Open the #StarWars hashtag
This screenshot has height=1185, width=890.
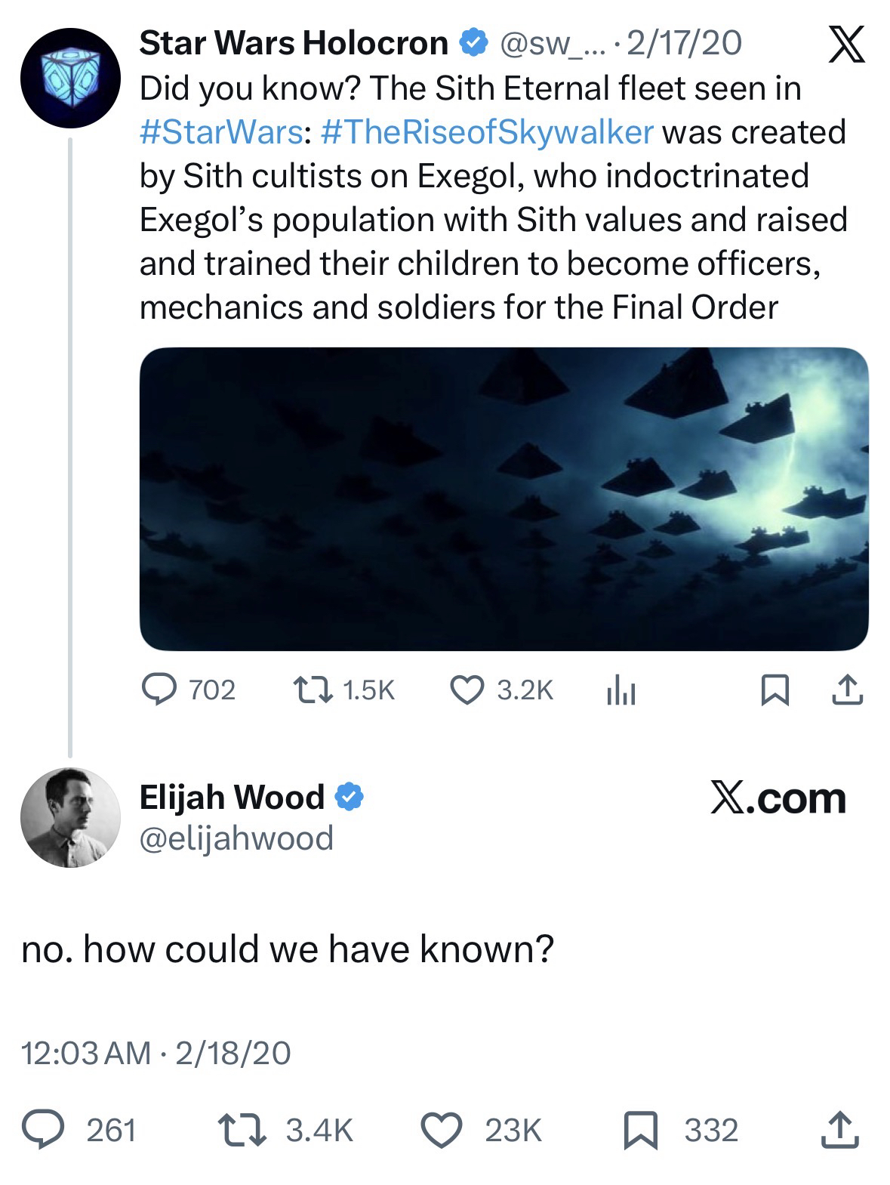coord(223,132)
